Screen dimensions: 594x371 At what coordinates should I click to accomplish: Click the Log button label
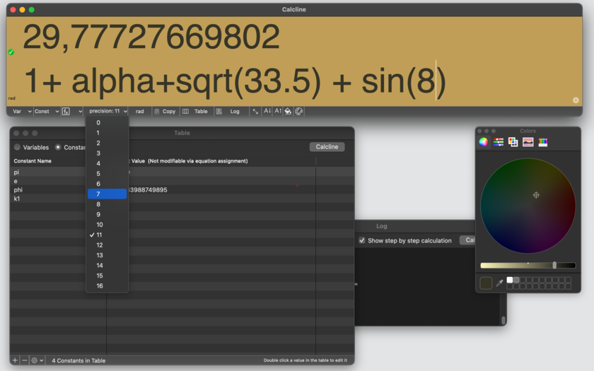[235, 112]
